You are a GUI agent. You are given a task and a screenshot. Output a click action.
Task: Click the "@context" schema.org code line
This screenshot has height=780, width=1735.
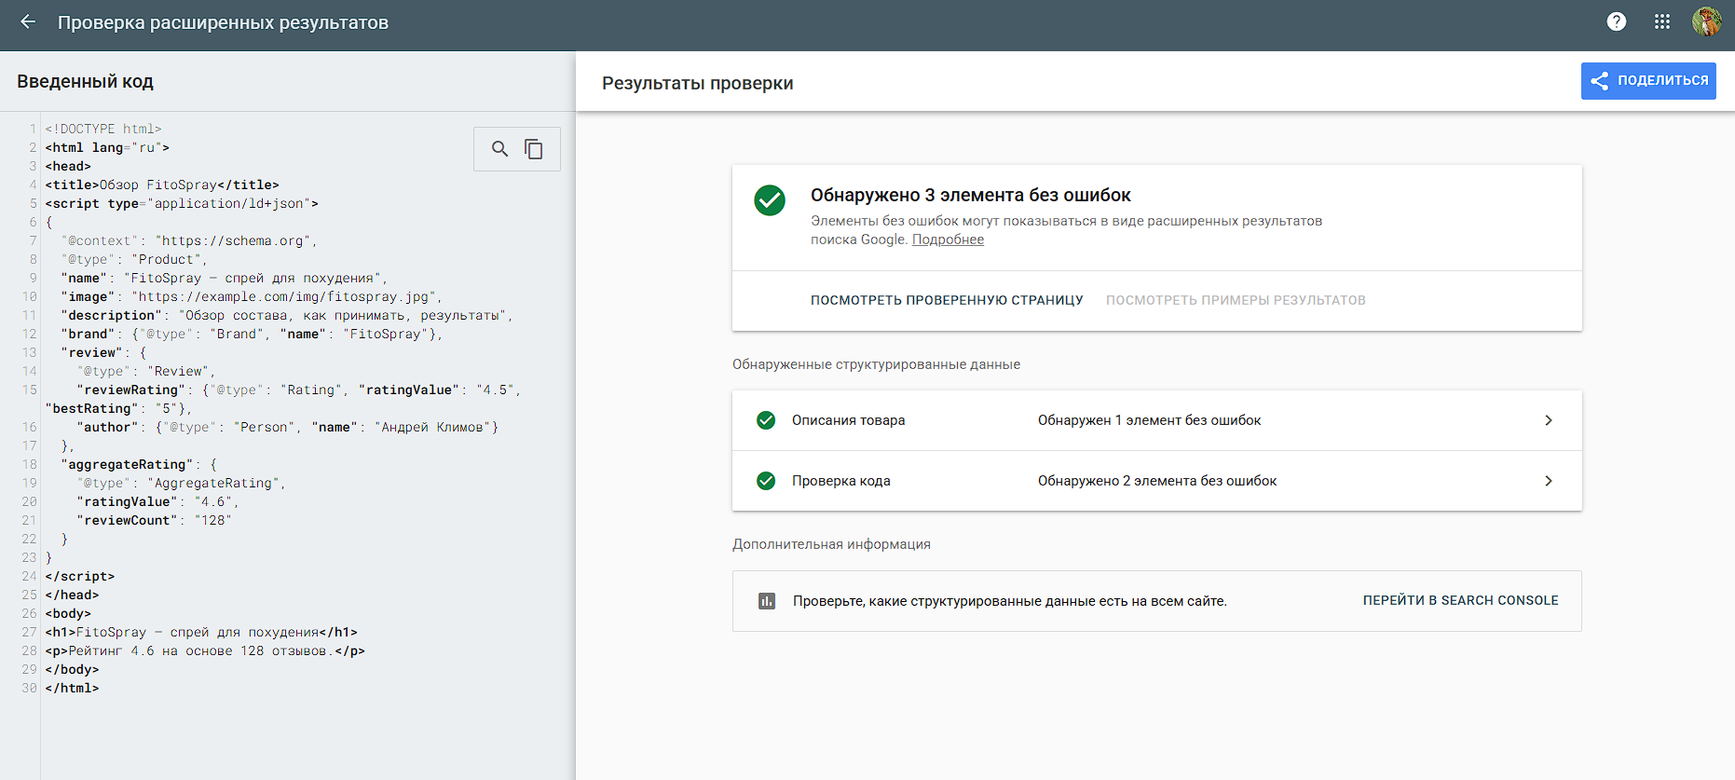click(x=189, y=240)
